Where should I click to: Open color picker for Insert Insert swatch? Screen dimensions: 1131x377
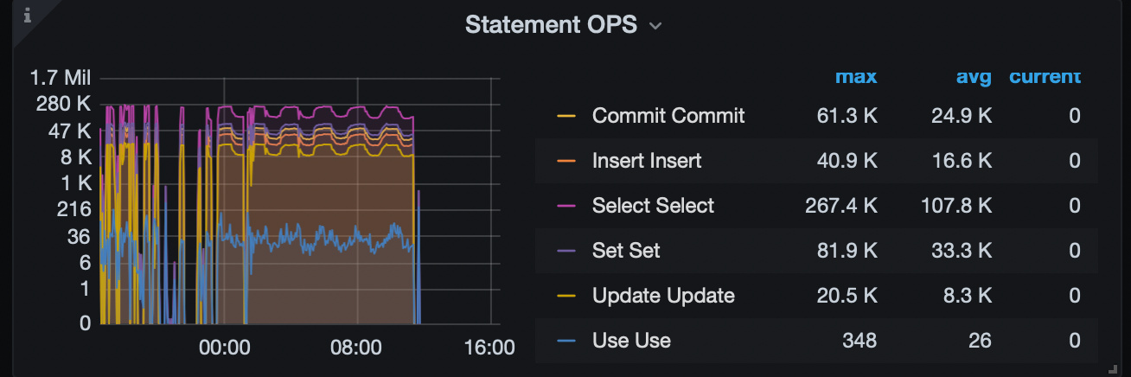pyautogui.click(x=566, y=161)
